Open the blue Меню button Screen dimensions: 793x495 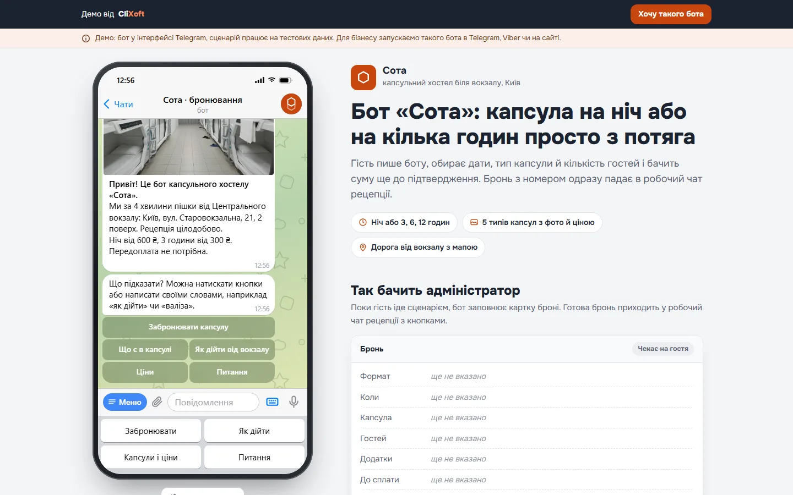tap(125, 402)
